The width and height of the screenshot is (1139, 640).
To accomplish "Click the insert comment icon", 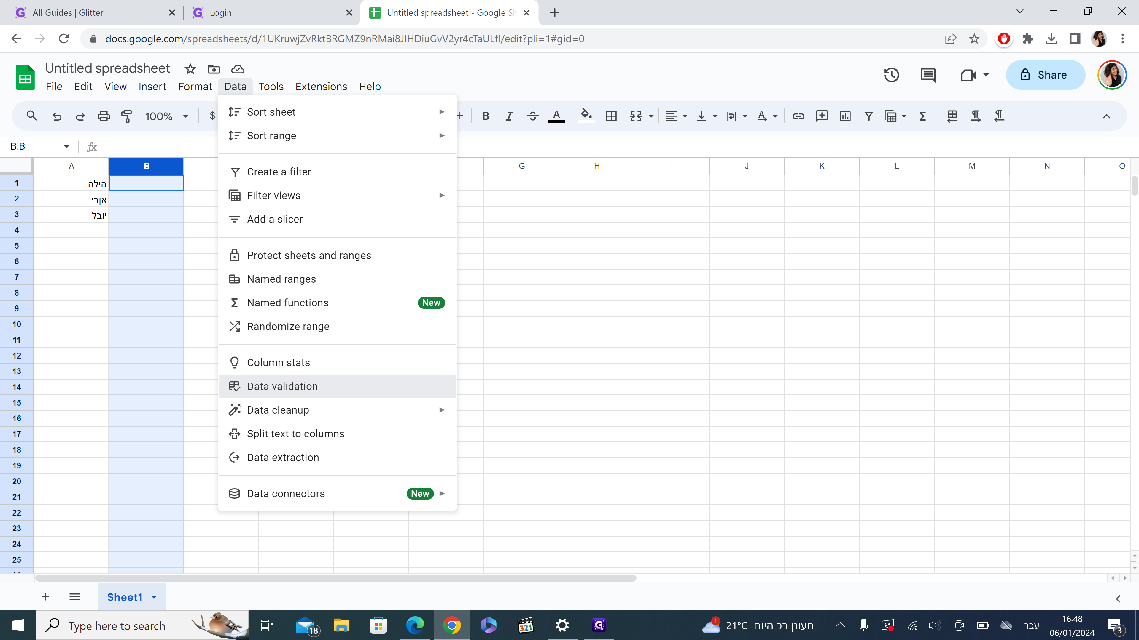I will pos(822,116).
